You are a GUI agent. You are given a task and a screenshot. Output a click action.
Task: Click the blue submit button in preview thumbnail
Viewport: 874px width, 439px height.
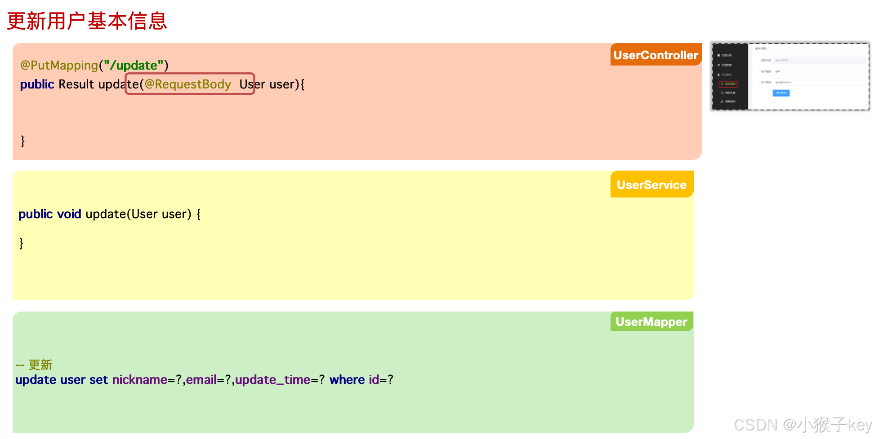[781, 93]
